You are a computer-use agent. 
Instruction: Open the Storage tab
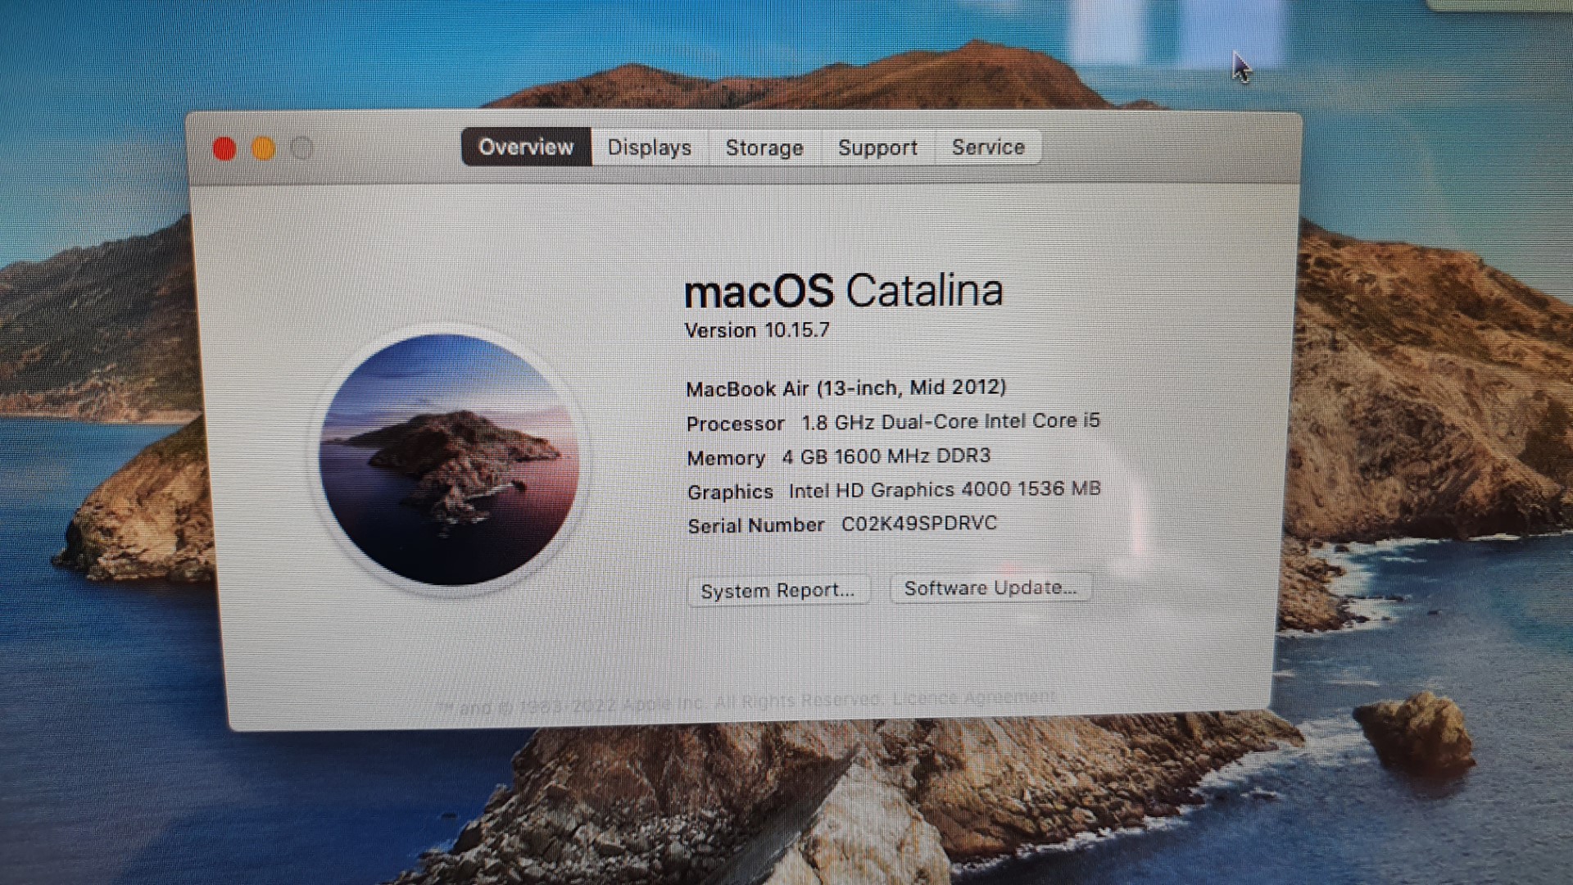coord(764,147)
